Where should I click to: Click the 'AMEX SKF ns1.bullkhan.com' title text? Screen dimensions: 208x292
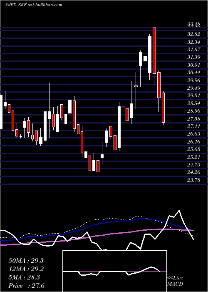coord(33,5)
